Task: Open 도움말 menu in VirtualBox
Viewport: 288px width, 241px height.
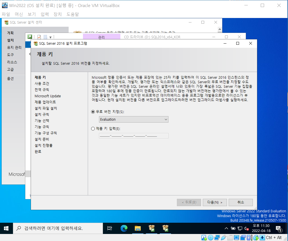Action: click(x=73, y=14)
